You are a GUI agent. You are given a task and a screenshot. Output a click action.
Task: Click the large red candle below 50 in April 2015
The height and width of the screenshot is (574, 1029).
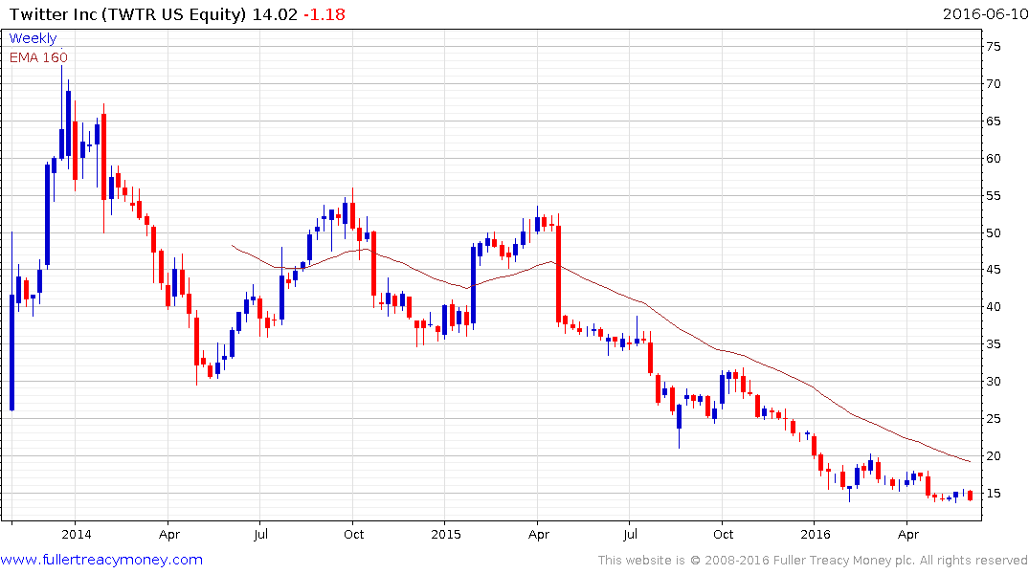click(559, 273)
